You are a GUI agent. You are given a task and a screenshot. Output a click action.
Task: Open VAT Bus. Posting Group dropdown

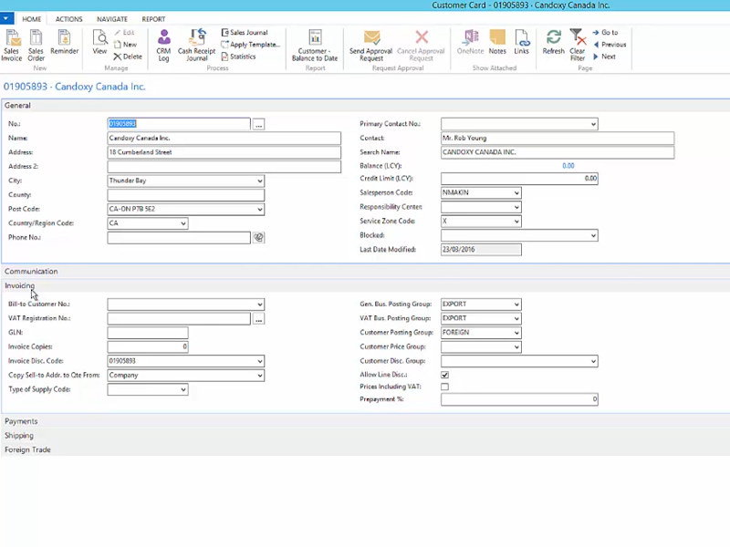(x=516, y=318)
